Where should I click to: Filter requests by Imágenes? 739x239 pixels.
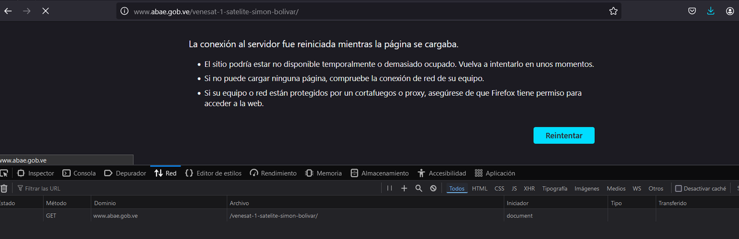pyautogui.click(x=587, y=189)
